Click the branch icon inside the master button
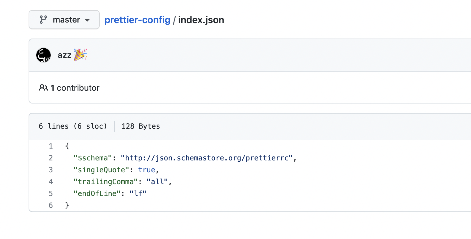Screen dimensions: 471x239 43,20
